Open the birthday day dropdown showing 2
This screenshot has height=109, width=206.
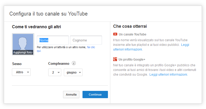(x=55, y=72)
